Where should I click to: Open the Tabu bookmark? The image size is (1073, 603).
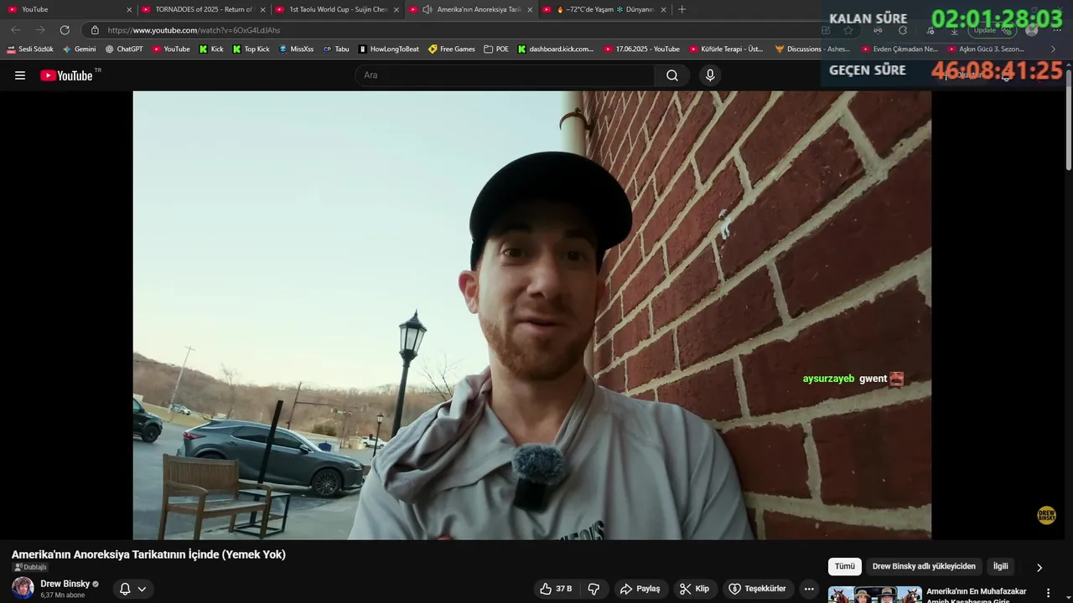pos(336,49)
